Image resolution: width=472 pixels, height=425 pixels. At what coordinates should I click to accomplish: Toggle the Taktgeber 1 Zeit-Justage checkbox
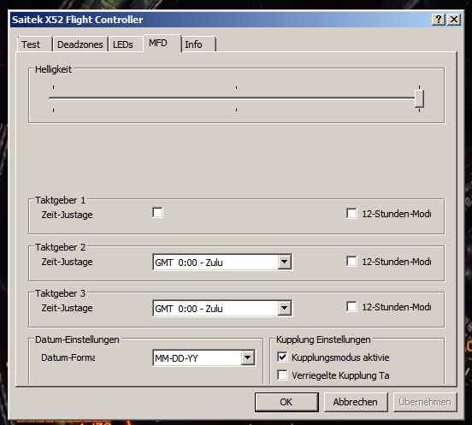(x=157, y=212)
